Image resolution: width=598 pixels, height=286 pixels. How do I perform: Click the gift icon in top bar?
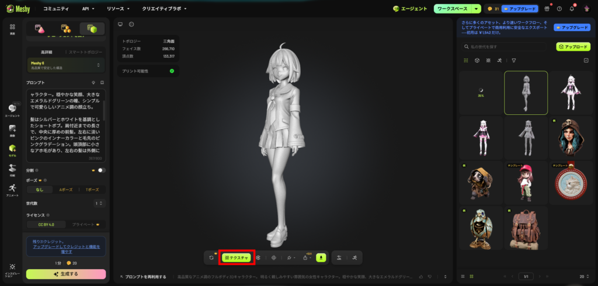point(547,9)
